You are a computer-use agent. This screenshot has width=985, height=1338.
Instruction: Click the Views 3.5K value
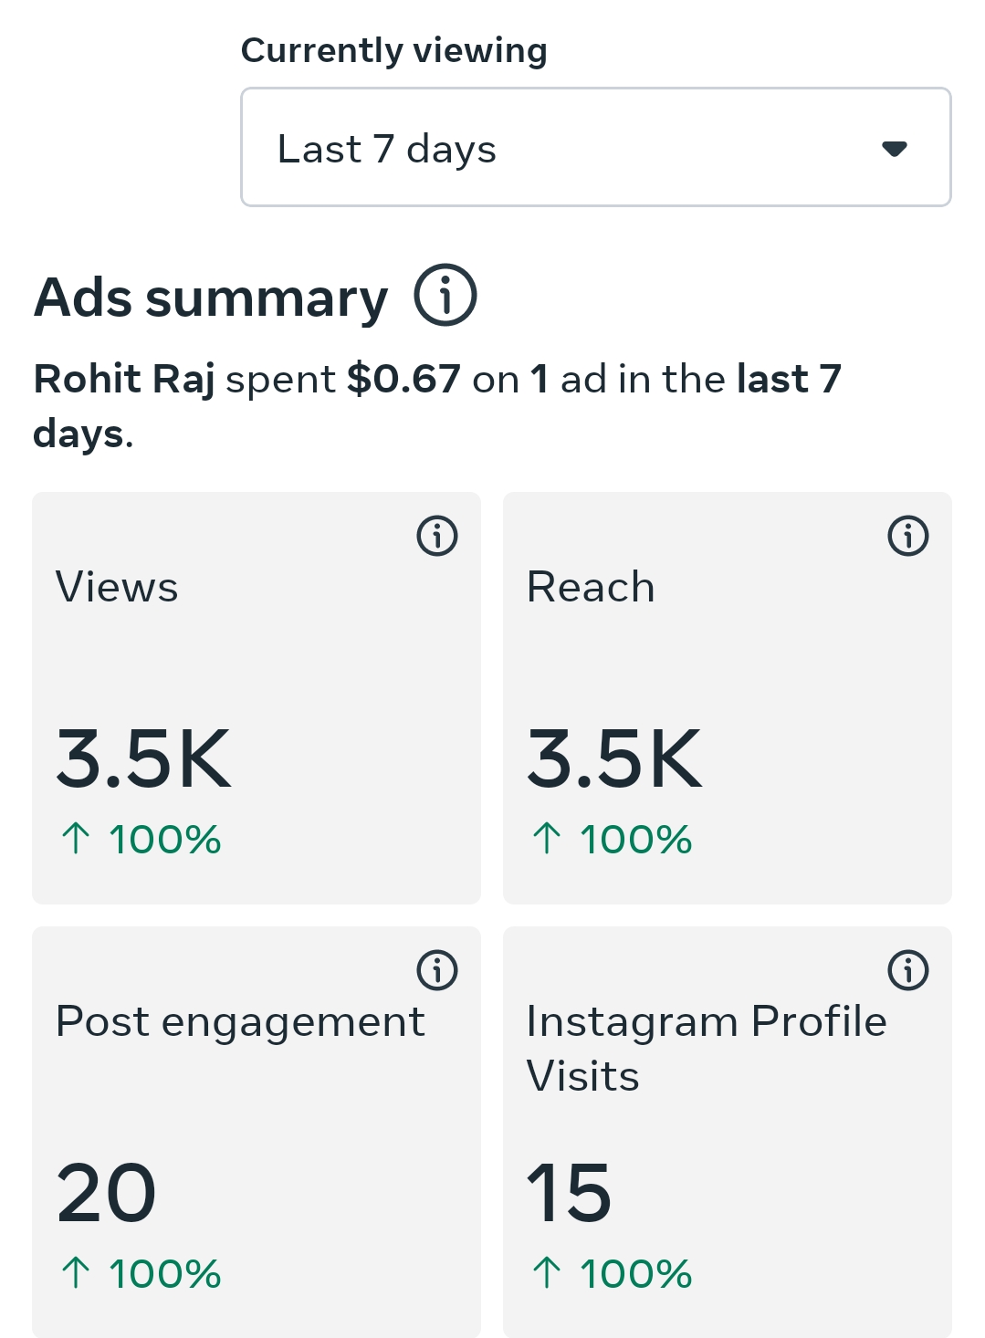[x=143, y=758]
